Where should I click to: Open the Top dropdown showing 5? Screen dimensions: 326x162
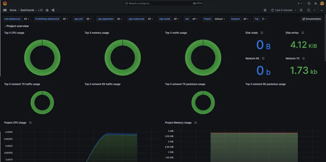click(264, 19)
